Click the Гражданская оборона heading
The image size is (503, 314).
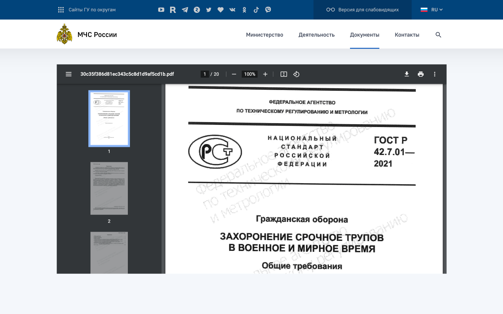[302, 219]
